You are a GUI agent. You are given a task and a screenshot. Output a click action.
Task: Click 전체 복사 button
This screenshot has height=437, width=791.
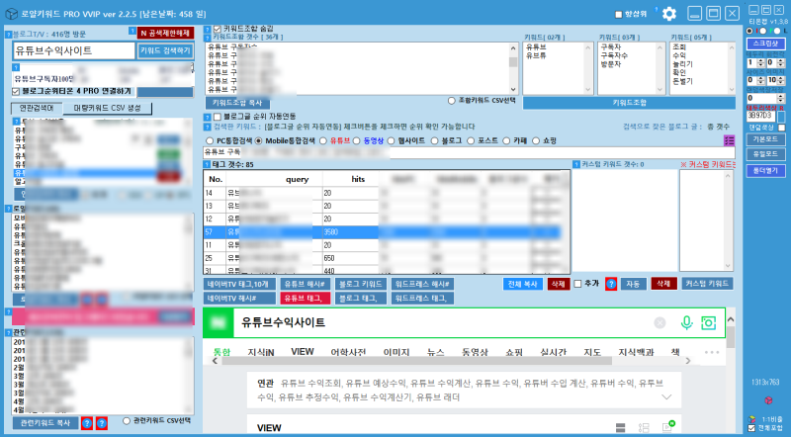point(522,284)
